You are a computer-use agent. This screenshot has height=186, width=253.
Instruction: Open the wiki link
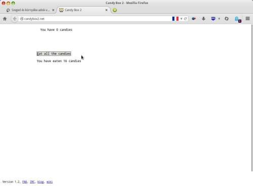pos(50,182)
